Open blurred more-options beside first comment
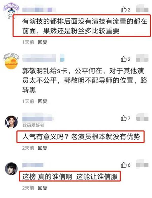Viewport: 152px width, 198px height. coord(142,9)
